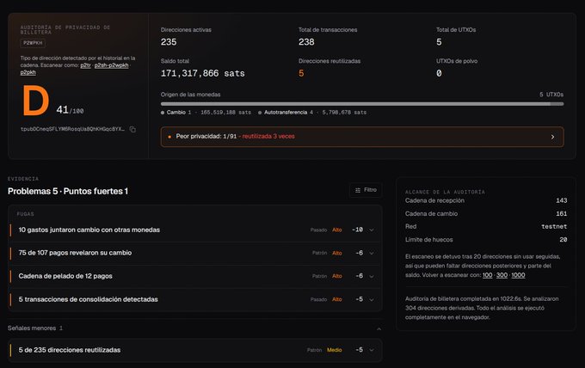The width and height of the screenshot is (585, 368).
Task: Expand the change-merging spends issue
Action: [x=372, y=230]
